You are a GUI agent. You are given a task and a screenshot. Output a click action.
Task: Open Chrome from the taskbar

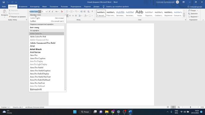tap(112, 112)
